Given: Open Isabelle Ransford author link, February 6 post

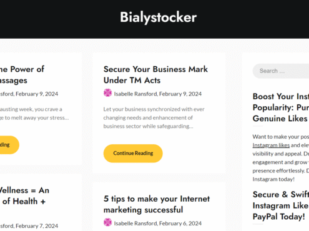Looking at the screenshot, I should (135, 224).
